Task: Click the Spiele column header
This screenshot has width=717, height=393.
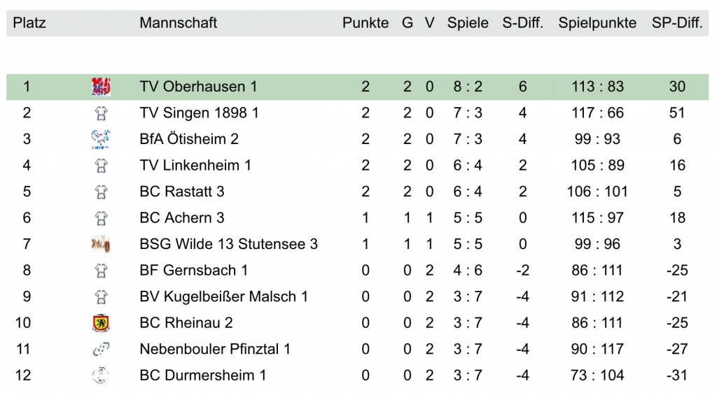Action: [468, 23]
